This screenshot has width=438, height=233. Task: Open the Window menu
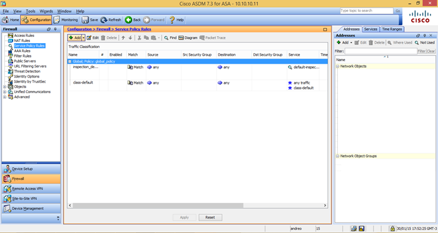64,11
